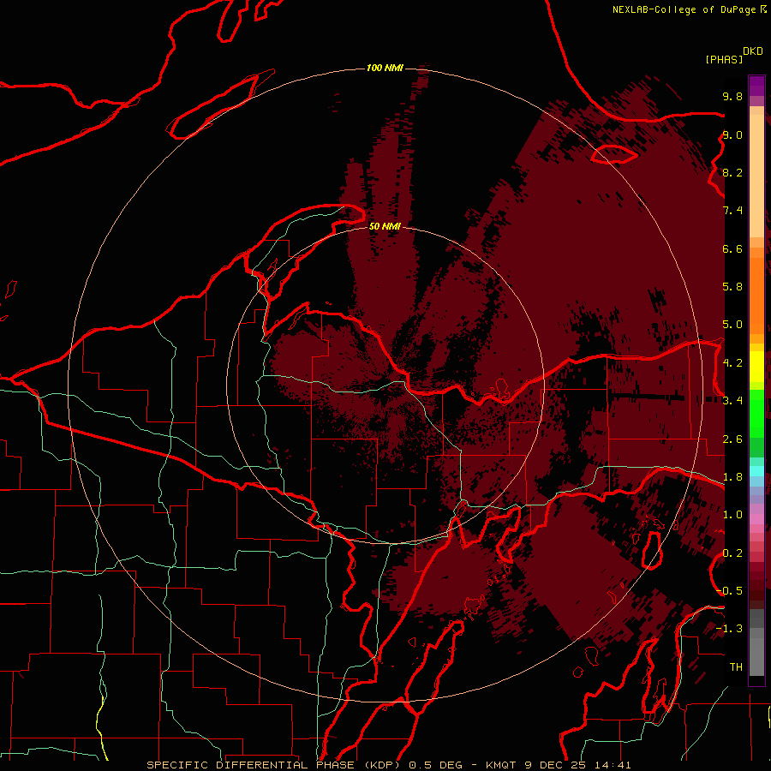The width and height of the screenshot is (771, 771).
Task: Click the TH threshold legend label
Action: [x=736, y=667]
